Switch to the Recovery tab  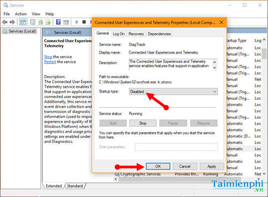tap(136, 34)
